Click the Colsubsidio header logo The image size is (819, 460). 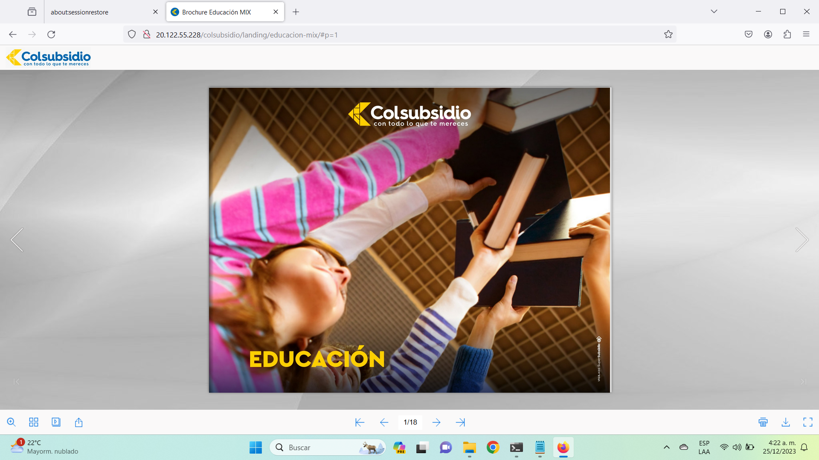49,57
